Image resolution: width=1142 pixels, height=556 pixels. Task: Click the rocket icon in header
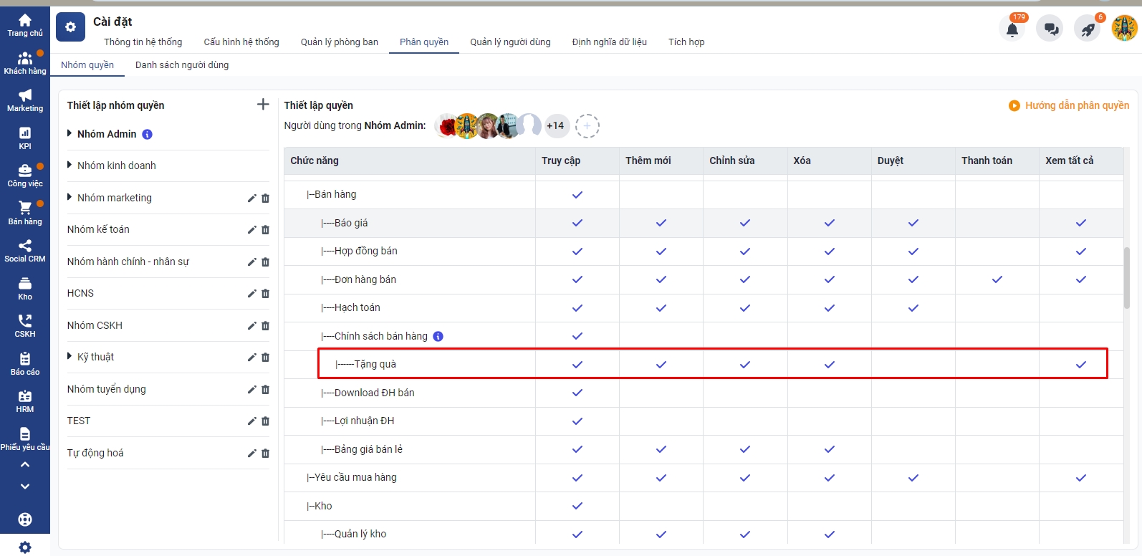coord(1088,29)
